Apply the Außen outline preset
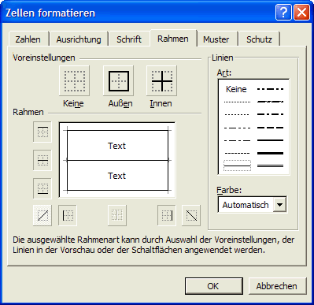This screenshot has width=314, height=305. point(119,80)
